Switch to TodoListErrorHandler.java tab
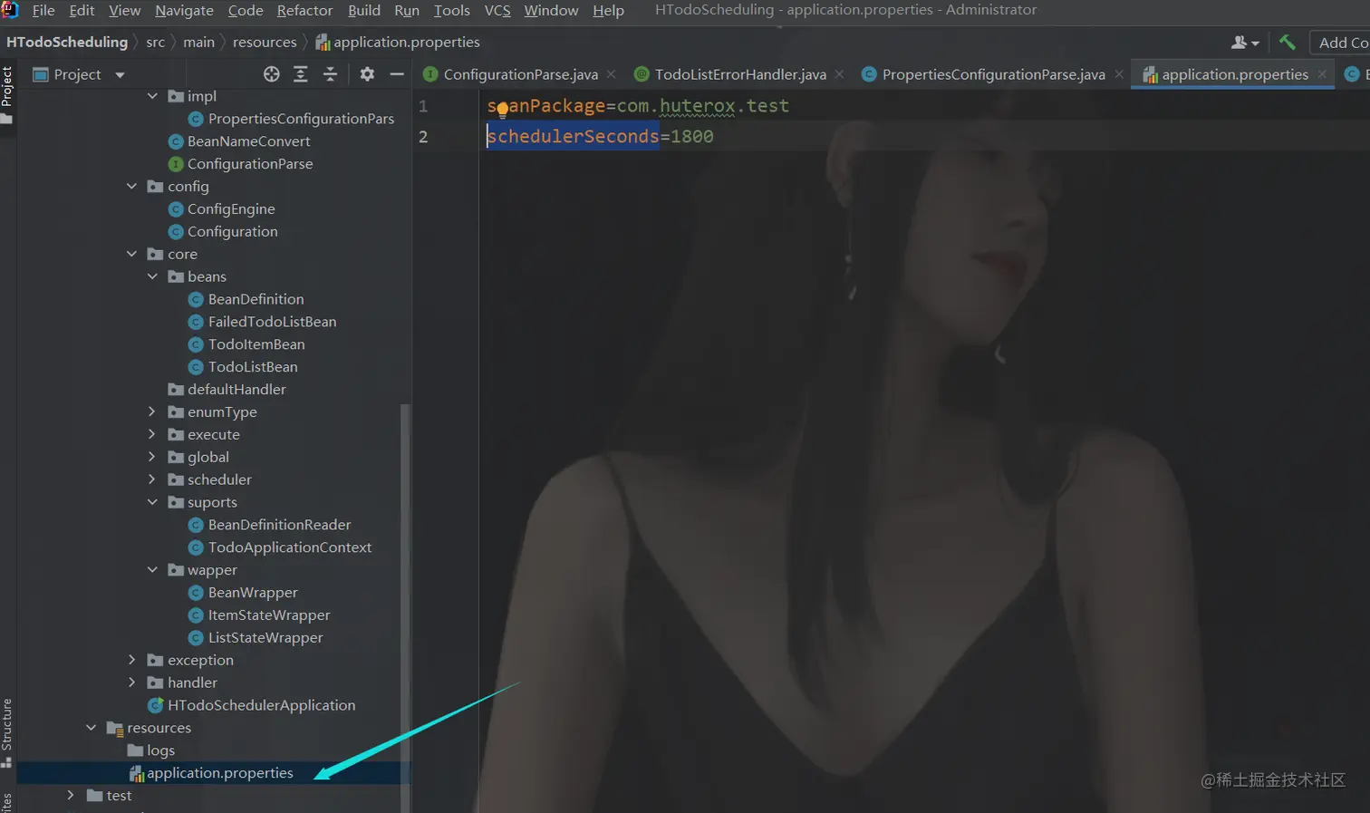 [x=740, y=74]
